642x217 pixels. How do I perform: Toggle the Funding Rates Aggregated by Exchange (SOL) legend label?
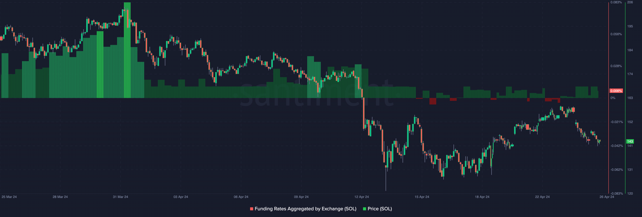pos(305,209)
